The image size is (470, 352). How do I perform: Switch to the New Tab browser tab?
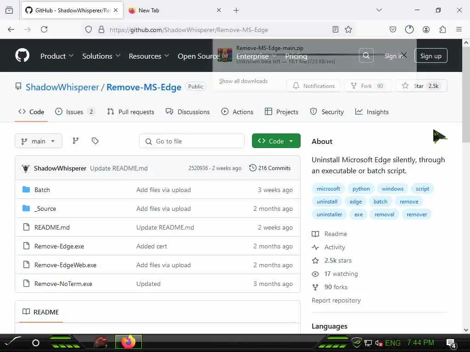tap(175, 10)
